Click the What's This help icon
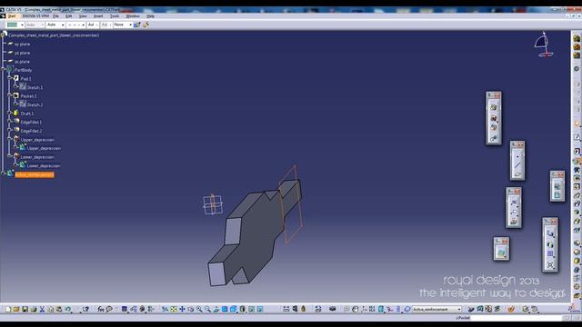Image resolution: width=582 pixels, height=327 pixels. (x=85, y=309)
